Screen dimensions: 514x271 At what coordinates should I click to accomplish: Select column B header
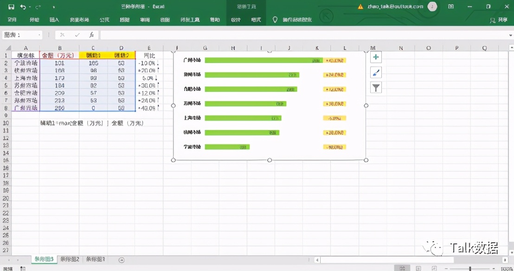click(x=59, y=48)
